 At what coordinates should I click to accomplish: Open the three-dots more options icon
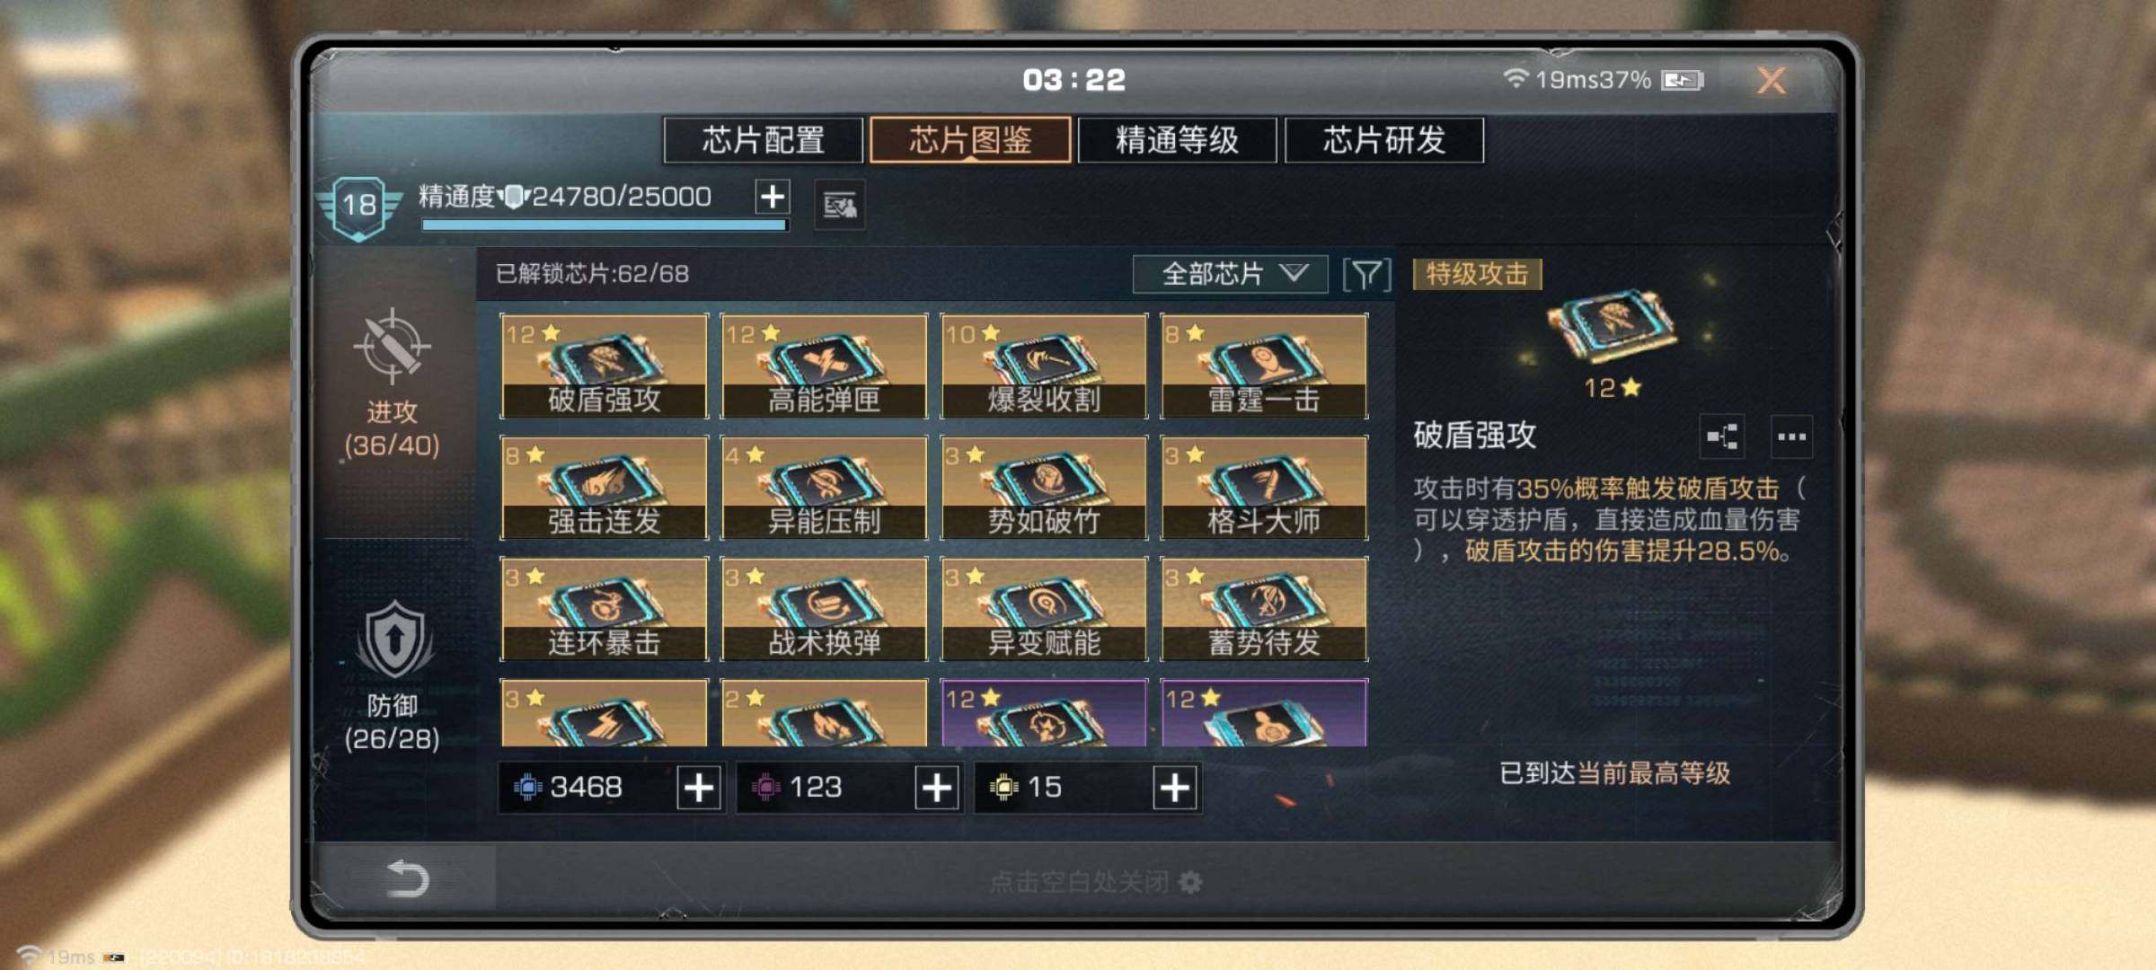1791,437
